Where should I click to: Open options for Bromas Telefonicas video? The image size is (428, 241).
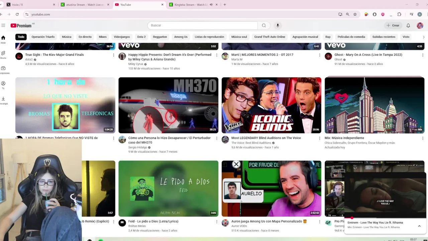pos(113,138)
